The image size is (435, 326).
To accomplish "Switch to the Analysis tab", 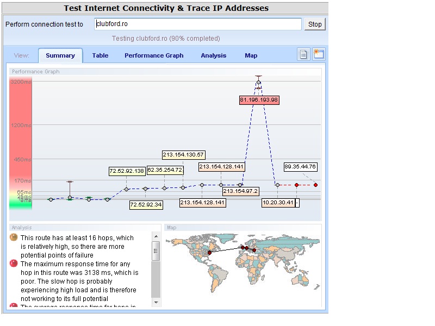I will (213, 55).
